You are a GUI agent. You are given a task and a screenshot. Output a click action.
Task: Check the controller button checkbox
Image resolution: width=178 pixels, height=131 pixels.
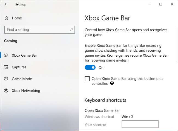coord(87,79)
